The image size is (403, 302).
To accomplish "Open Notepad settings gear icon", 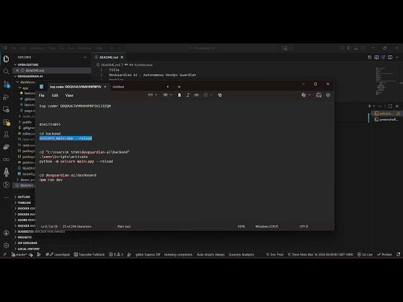I will 328,95.
